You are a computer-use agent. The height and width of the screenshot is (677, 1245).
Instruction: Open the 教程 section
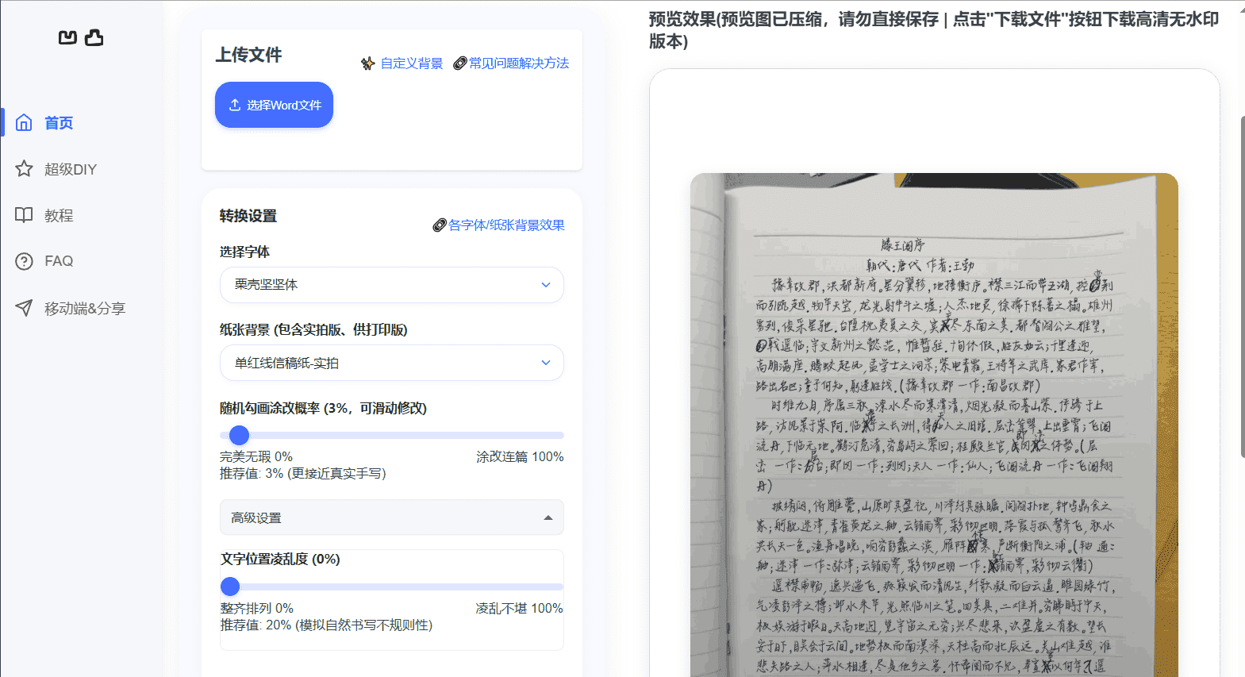click(59, 215)
